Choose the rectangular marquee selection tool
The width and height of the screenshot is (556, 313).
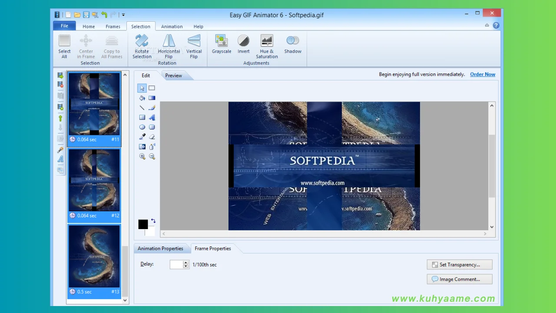[152, 88]
